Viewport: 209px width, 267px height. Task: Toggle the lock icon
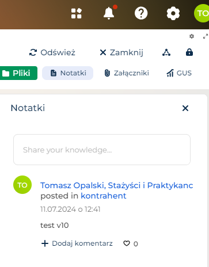click(189, 52)
